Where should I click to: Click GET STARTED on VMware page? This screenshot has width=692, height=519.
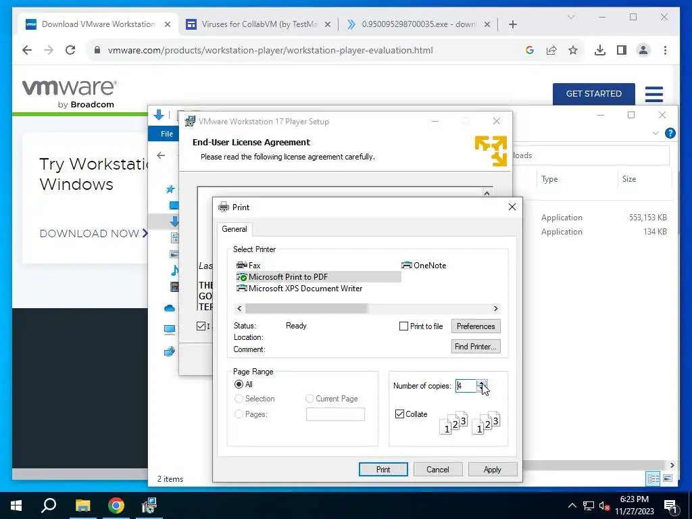pyautogui.click(x=593, y=93)
